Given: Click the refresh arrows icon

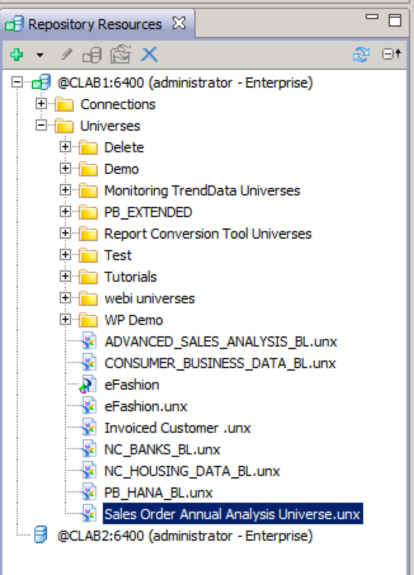Looking at the screenshot, I should (x=361, y=55).
